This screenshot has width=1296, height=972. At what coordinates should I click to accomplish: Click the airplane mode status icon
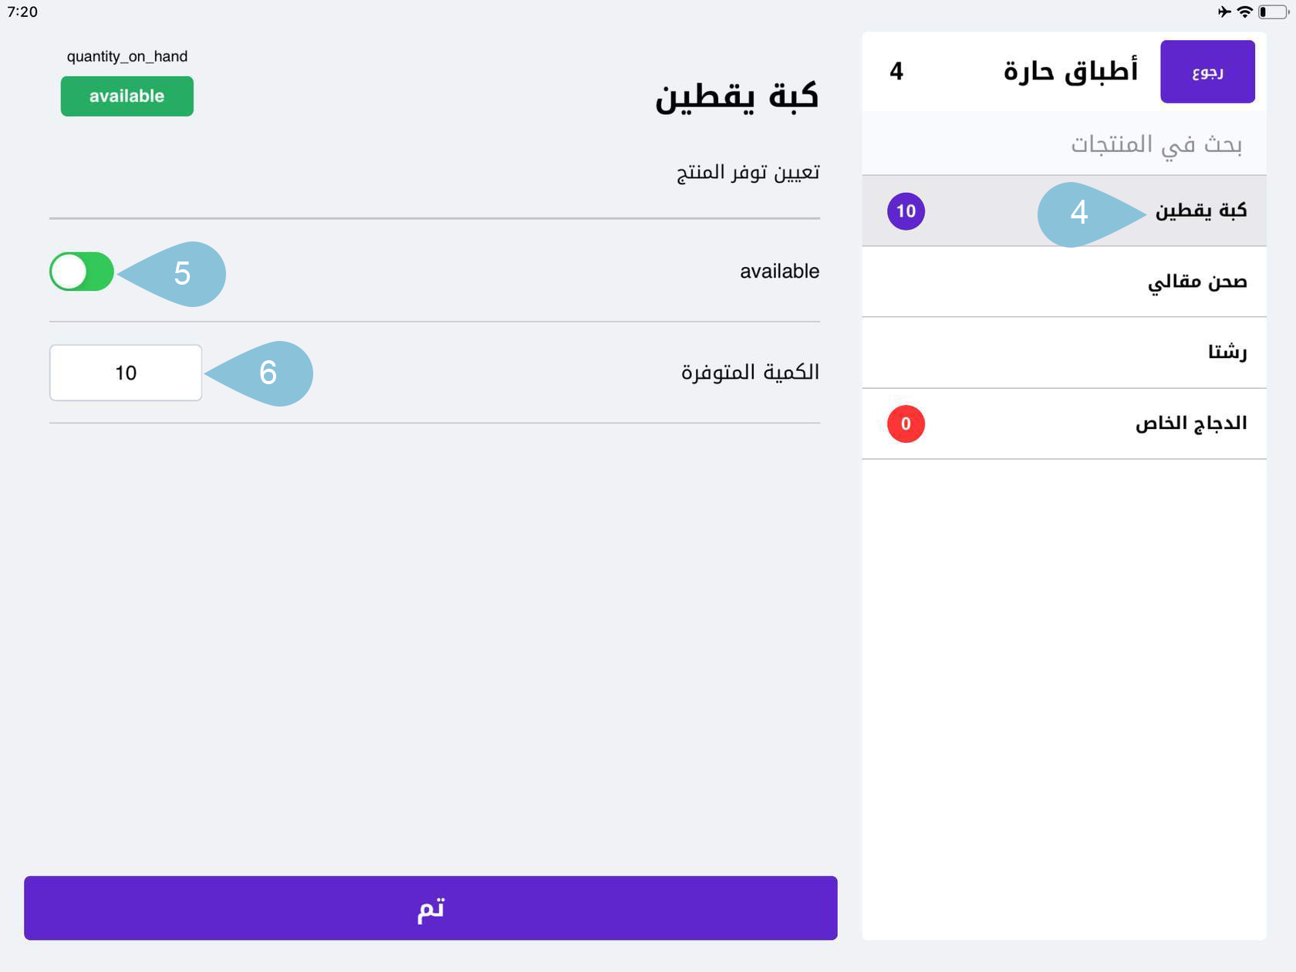(x=1224, y=12)
